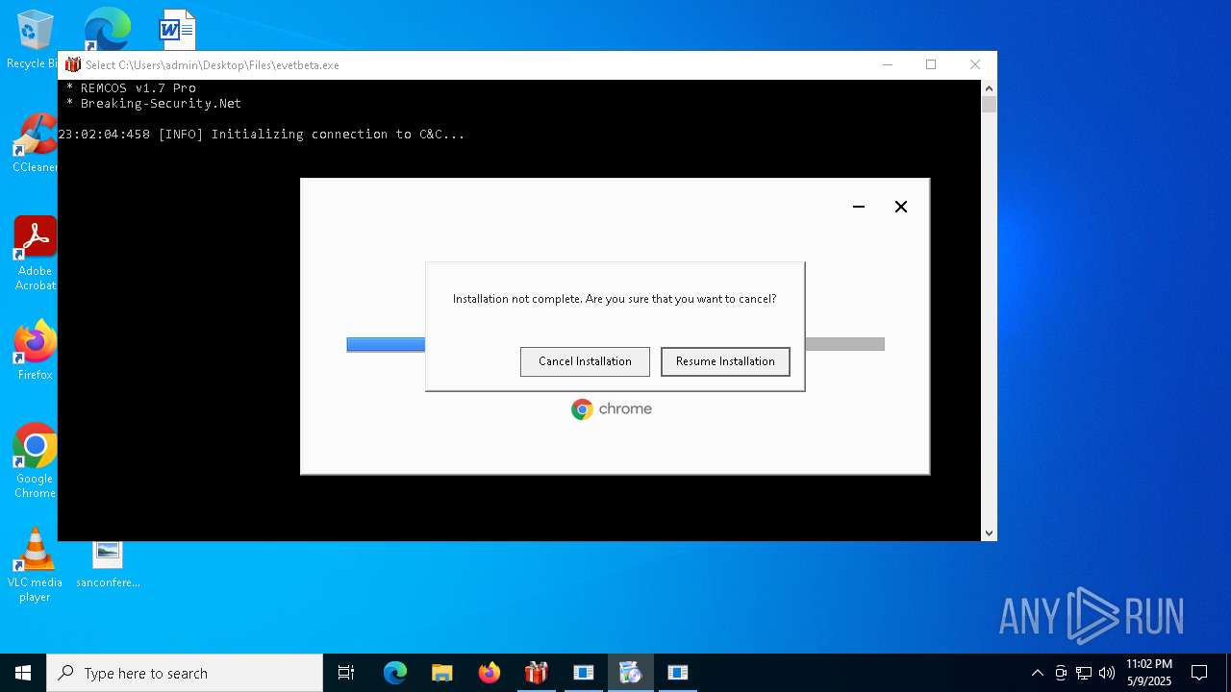Open File Explorer from taskbar

pyautogui.click(x=442, y=673)
